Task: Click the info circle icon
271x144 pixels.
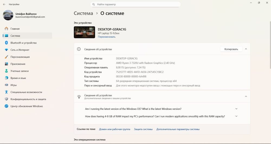Action: (79, 49)
